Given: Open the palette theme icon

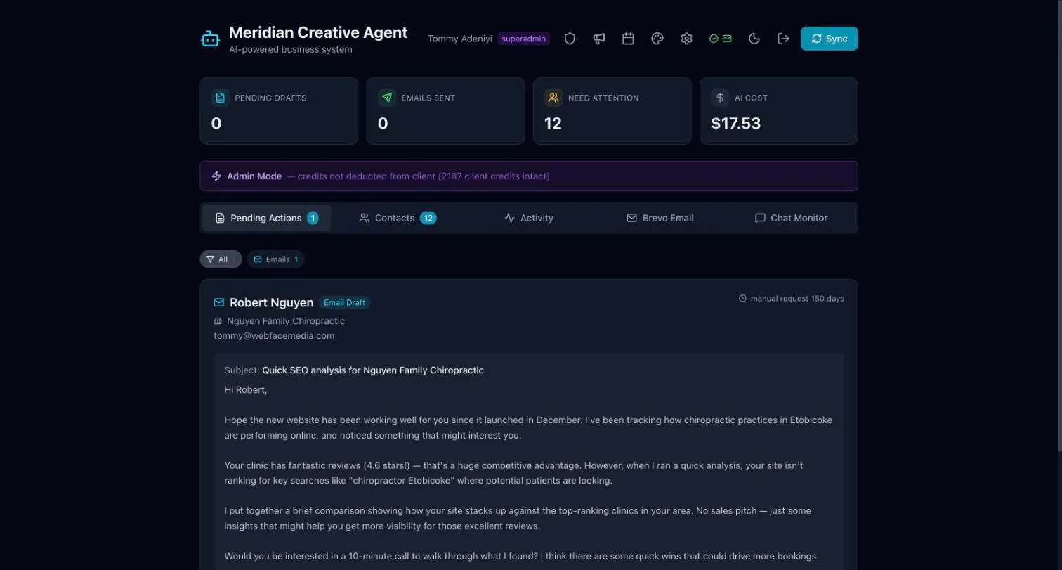Looking at the screenshot, I should pyautogui.click(x=657, y=39).
